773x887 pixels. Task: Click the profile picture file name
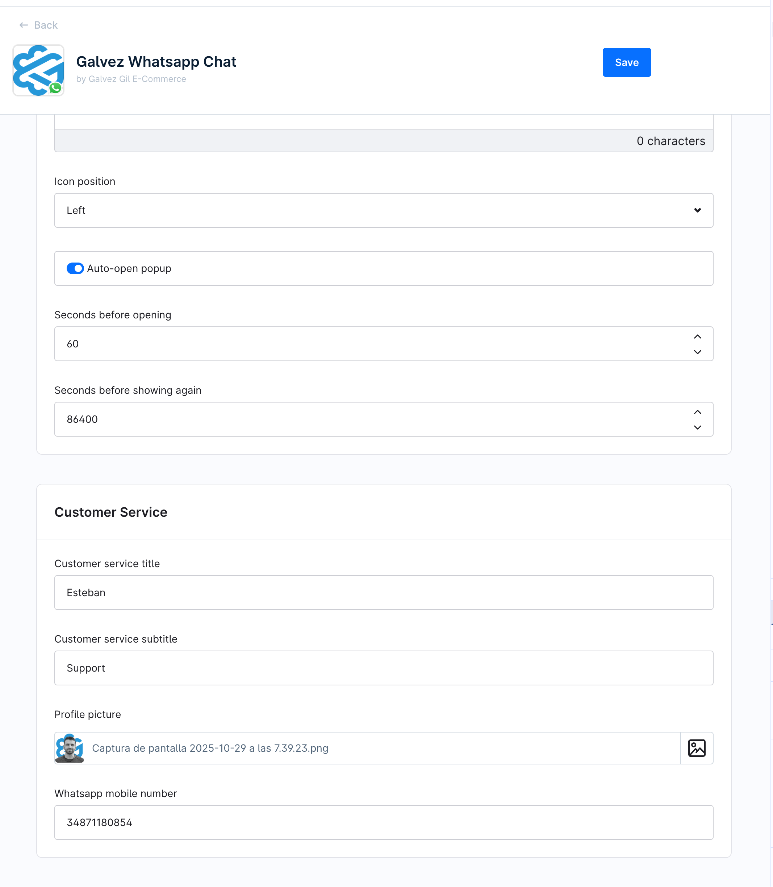point(210,748)
